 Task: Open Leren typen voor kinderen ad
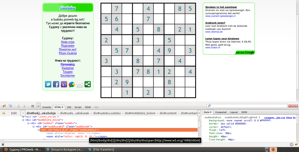click(x=222, y=39)
